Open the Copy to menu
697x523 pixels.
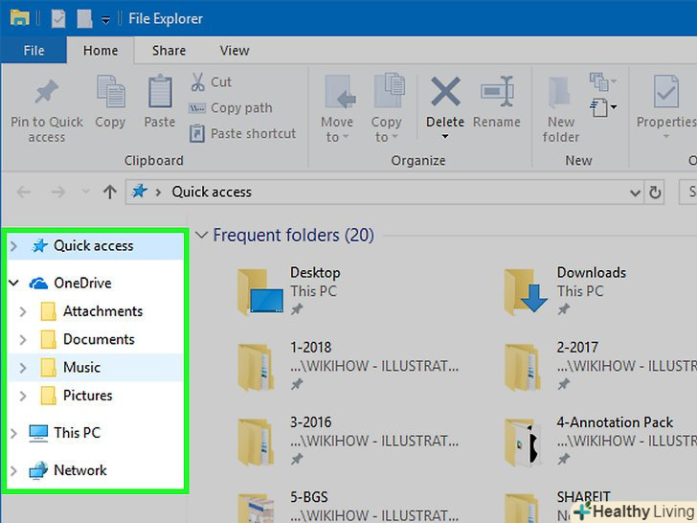pos(388,109)
